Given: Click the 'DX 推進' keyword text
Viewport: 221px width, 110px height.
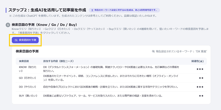Looking at the screenshot, I should pos(201,51).
